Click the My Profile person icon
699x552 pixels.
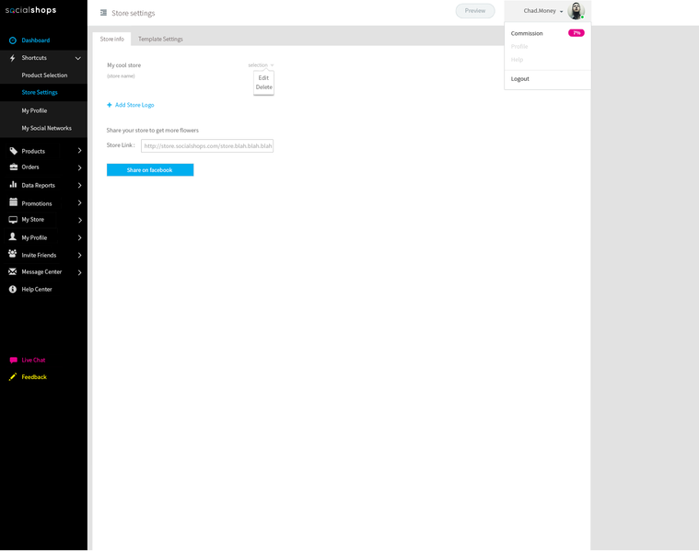pyautogui.click(x=13, y=236)
